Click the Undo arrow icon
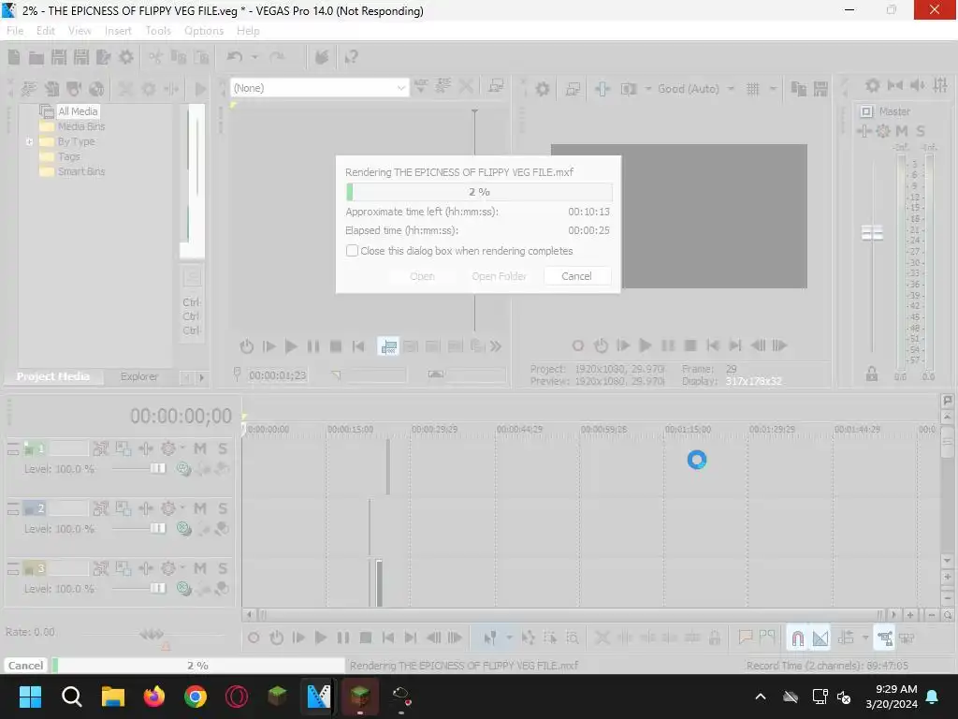 coord(235,57)
